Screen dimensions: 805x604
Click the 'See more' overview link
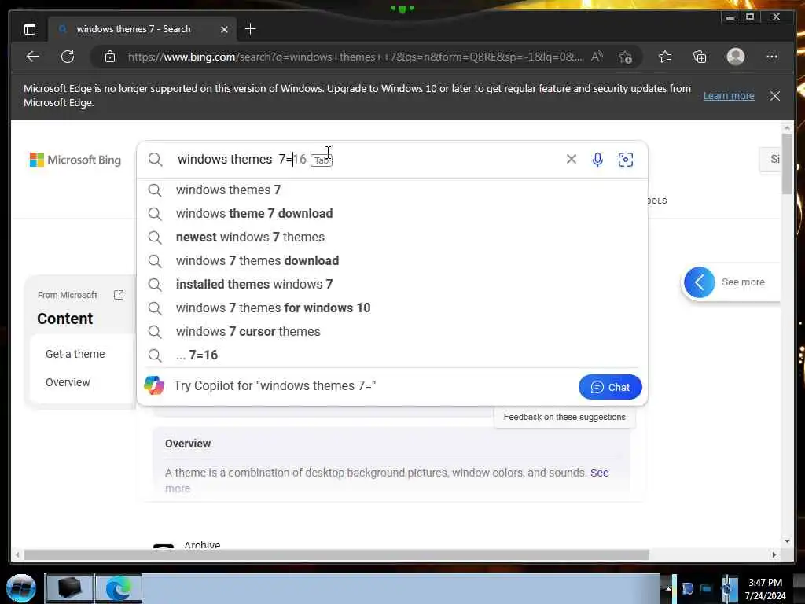[599, 473]
